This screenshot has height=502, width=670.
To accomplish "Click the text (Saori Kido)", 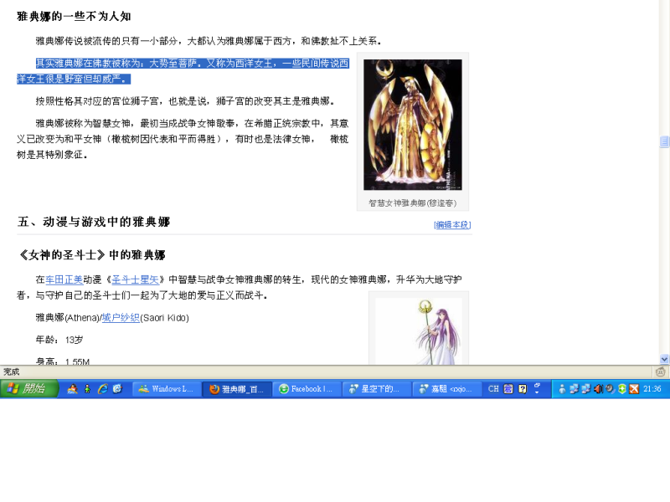I will point(164,318).
